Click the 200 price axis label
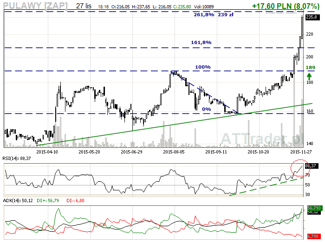 pos(310,57)
